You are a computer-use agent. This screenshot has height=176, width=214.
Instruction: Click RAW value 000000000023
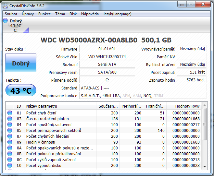pos(186,166)
